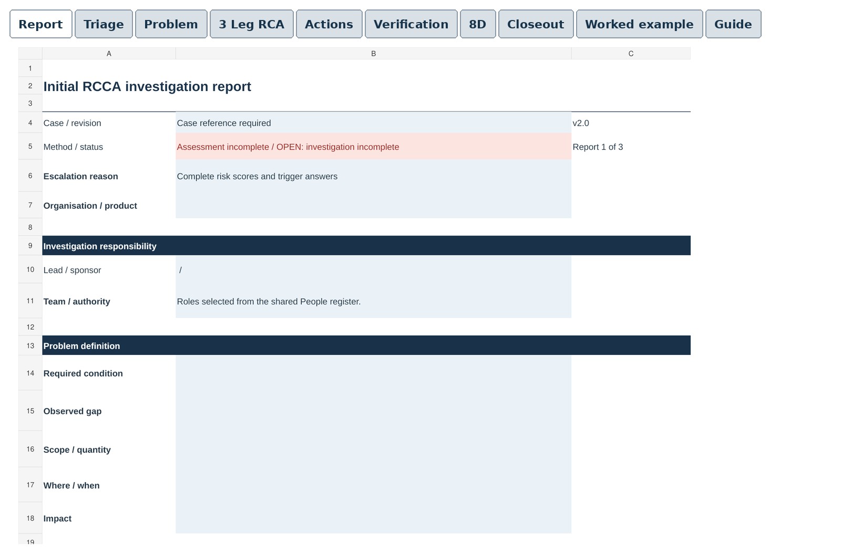This screenshot has width=841, height=552.
Task: Click the Lead / sponsor value cell
Action: pos(374,270)
